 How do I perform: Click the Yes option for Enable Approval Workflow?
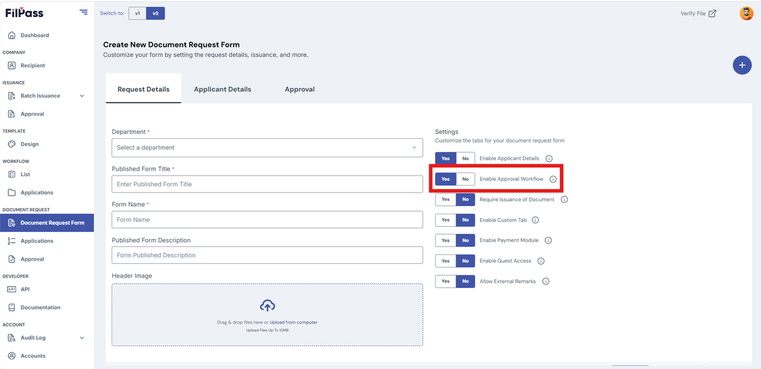[x=446, y=179]
